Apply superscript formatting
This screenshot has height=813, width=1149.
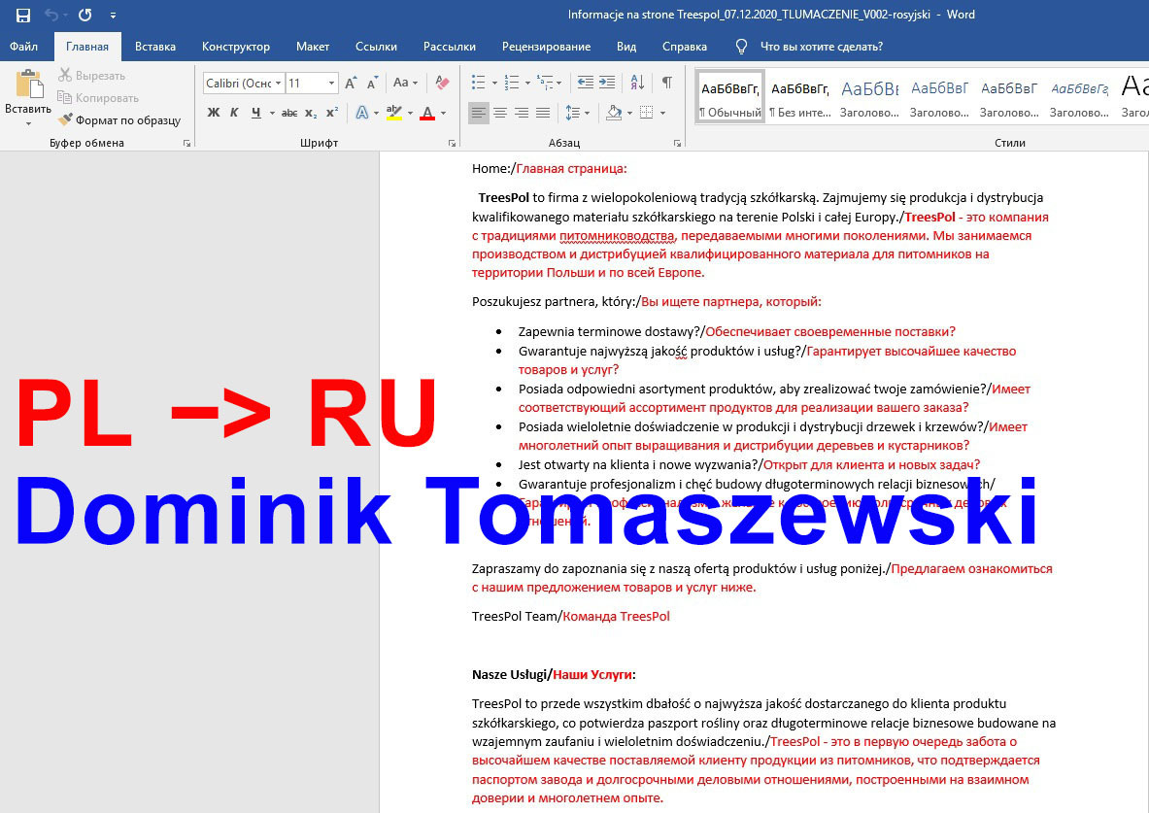tap(331, 112)
